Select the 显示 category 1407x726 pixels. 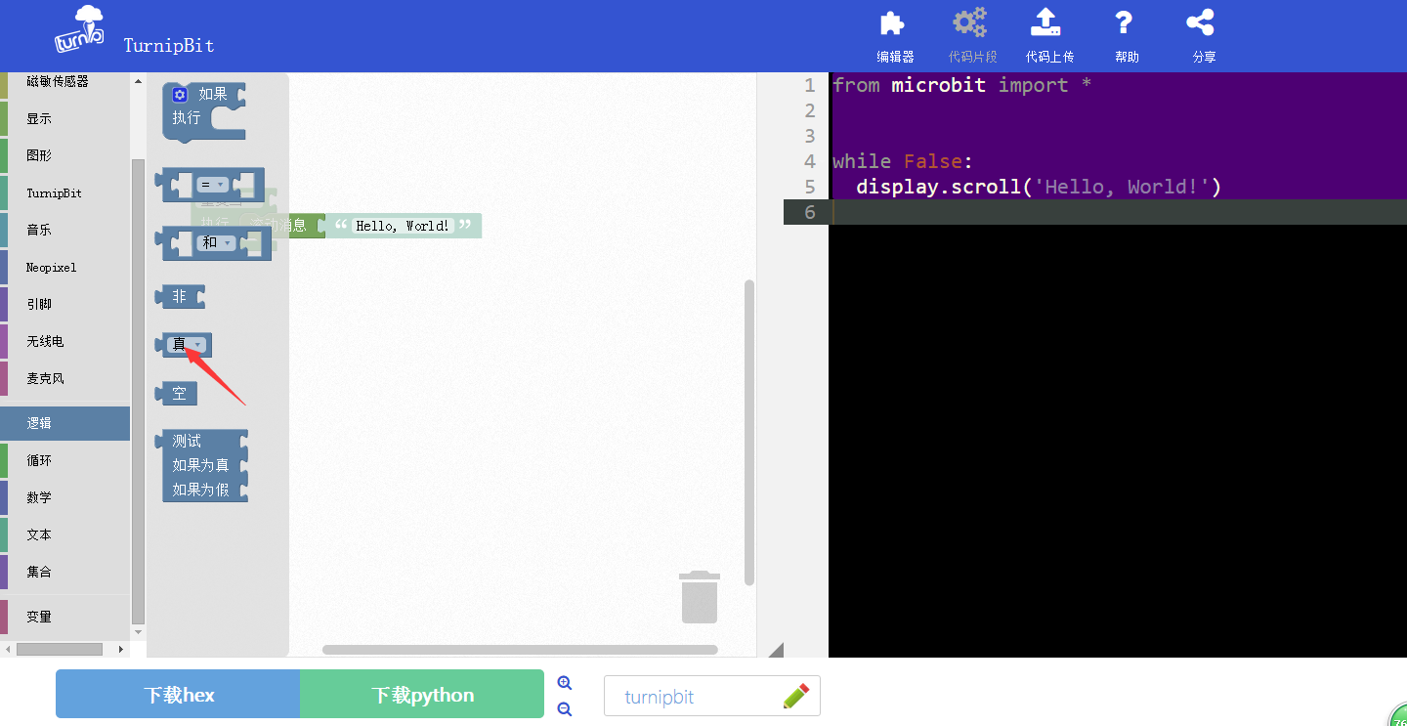pyautogui.click(x=64, y=118)
